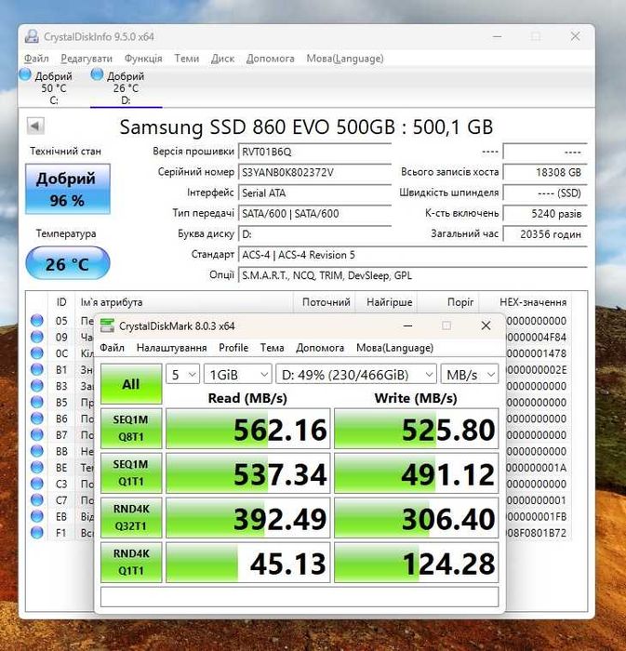Screen dimensions: 626x651
Task: Minimize the CrystalDiskMark window
Action: click(407, 325)
